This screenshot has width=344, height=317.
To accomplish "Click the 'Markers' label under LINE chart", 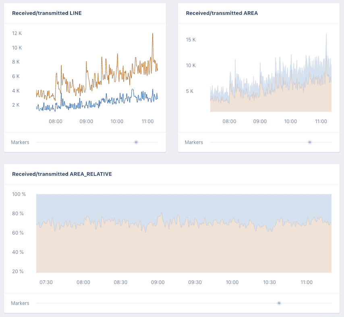I will click(20, 142).
